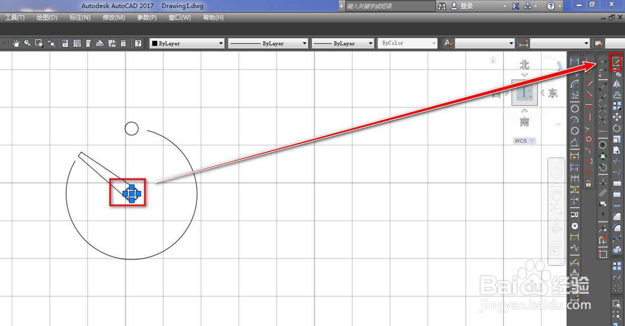This screenshot has height=326, width=625.
Task: Open the Properties palette icon
Action: pyautogui.click(x=66, y=43)
